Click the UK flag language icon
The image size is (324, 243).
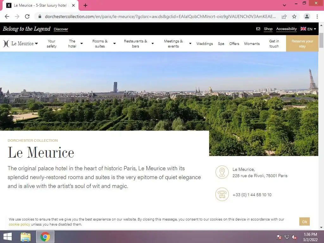tap(303, 29)
